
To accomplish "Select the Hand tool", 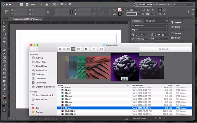I will 4,89.
